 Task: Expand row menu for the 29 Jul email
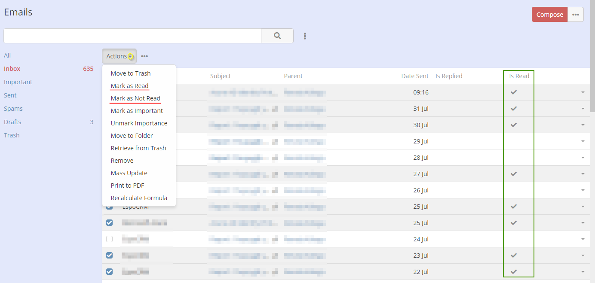[x=583, y=141]
